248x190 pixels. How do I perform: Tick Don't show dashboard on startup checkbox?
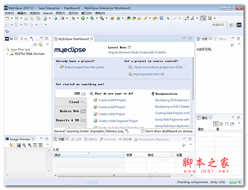143,131
